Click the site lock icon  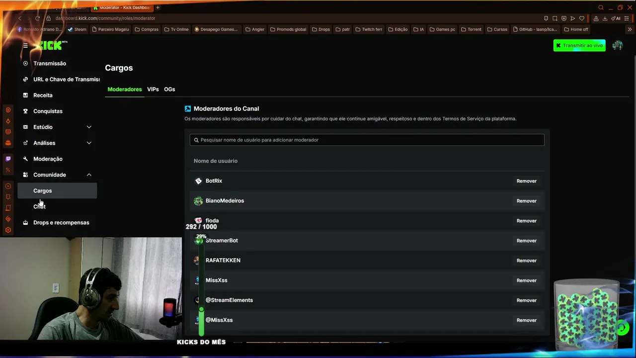(49, 18)
